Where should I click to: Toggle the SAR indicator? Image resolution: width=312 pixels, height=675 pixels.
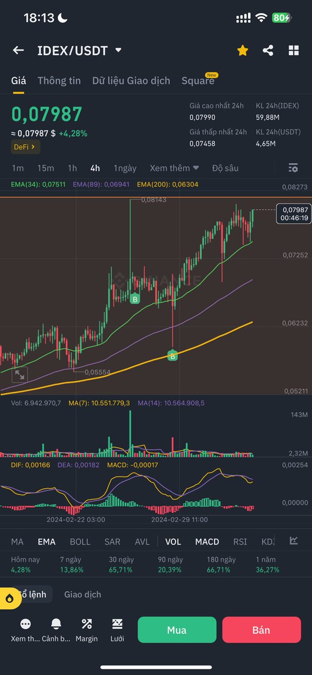click(112, 542)
